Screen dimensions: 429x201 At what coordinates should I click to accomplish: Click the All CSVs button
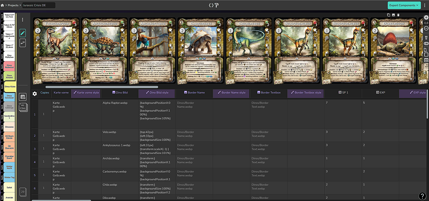point(23,107)
